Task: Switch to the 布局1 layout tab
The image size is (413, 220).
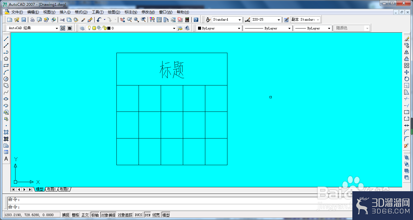Action: point(51,189)
